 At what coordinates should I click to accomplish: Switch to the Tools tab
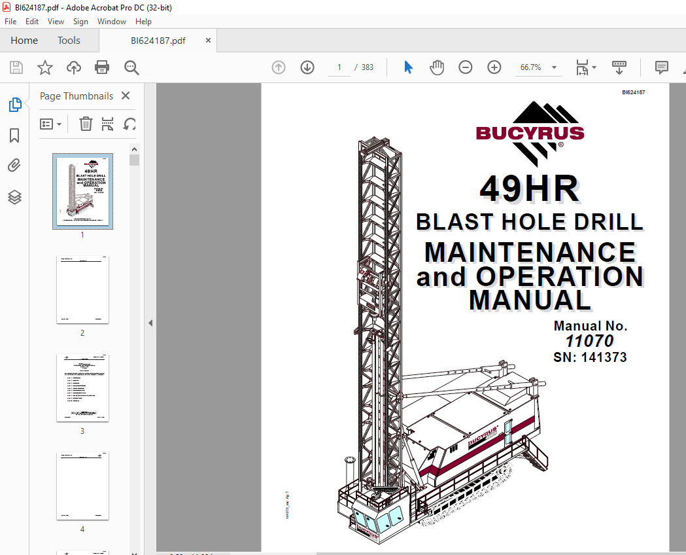point(69,41)
